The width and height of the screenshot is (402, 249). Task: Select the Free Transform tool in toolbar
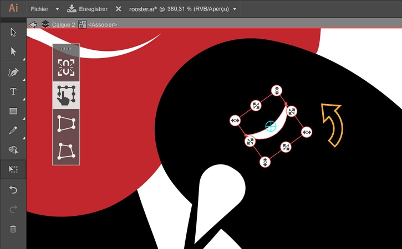pos(13,169)
